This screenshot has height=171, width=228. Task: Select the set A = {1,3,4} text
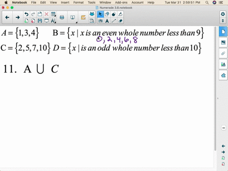point(20,33)
